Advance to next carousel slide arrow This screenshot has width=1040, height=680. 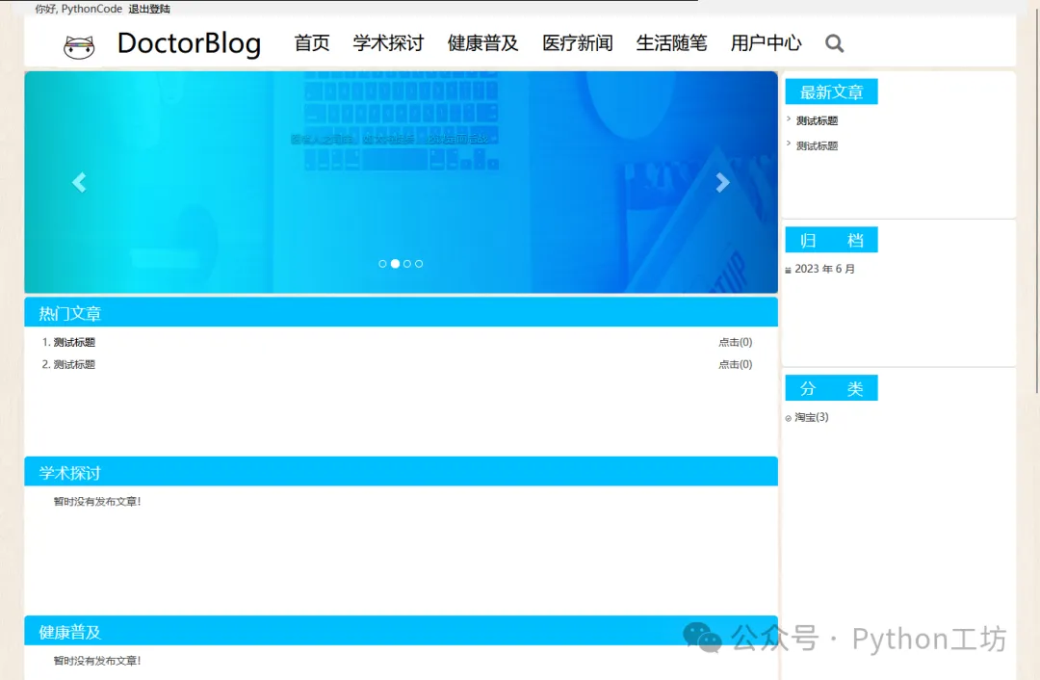coord(722,182)
